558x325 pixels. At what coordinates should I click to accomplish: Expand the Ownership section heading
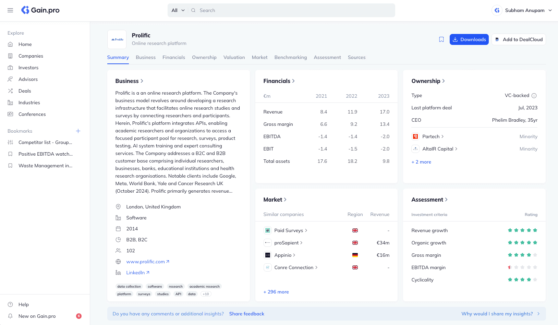click(428, 81)
